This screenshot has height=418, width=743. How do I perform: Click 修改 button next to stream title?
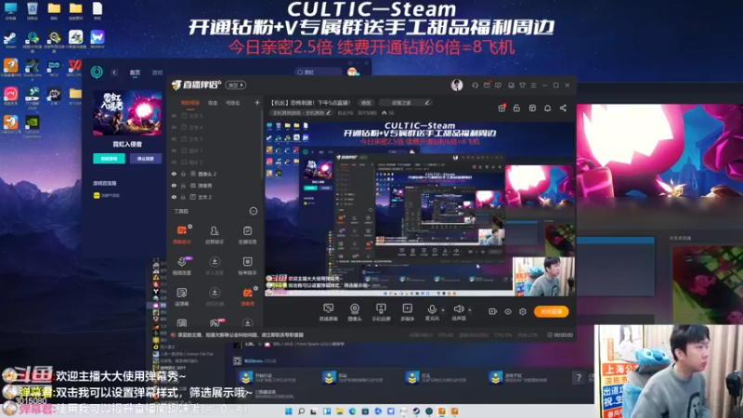pos(366,102)
